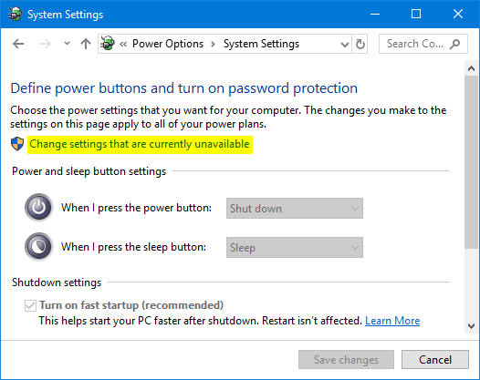Open the power button action dropdown
This screenshot has width=480, height=380.
click(295, 208)
